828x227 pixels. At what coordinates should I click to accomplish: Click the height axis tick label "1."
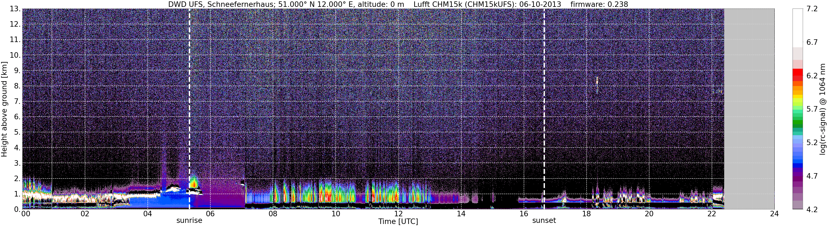point(17,194)
